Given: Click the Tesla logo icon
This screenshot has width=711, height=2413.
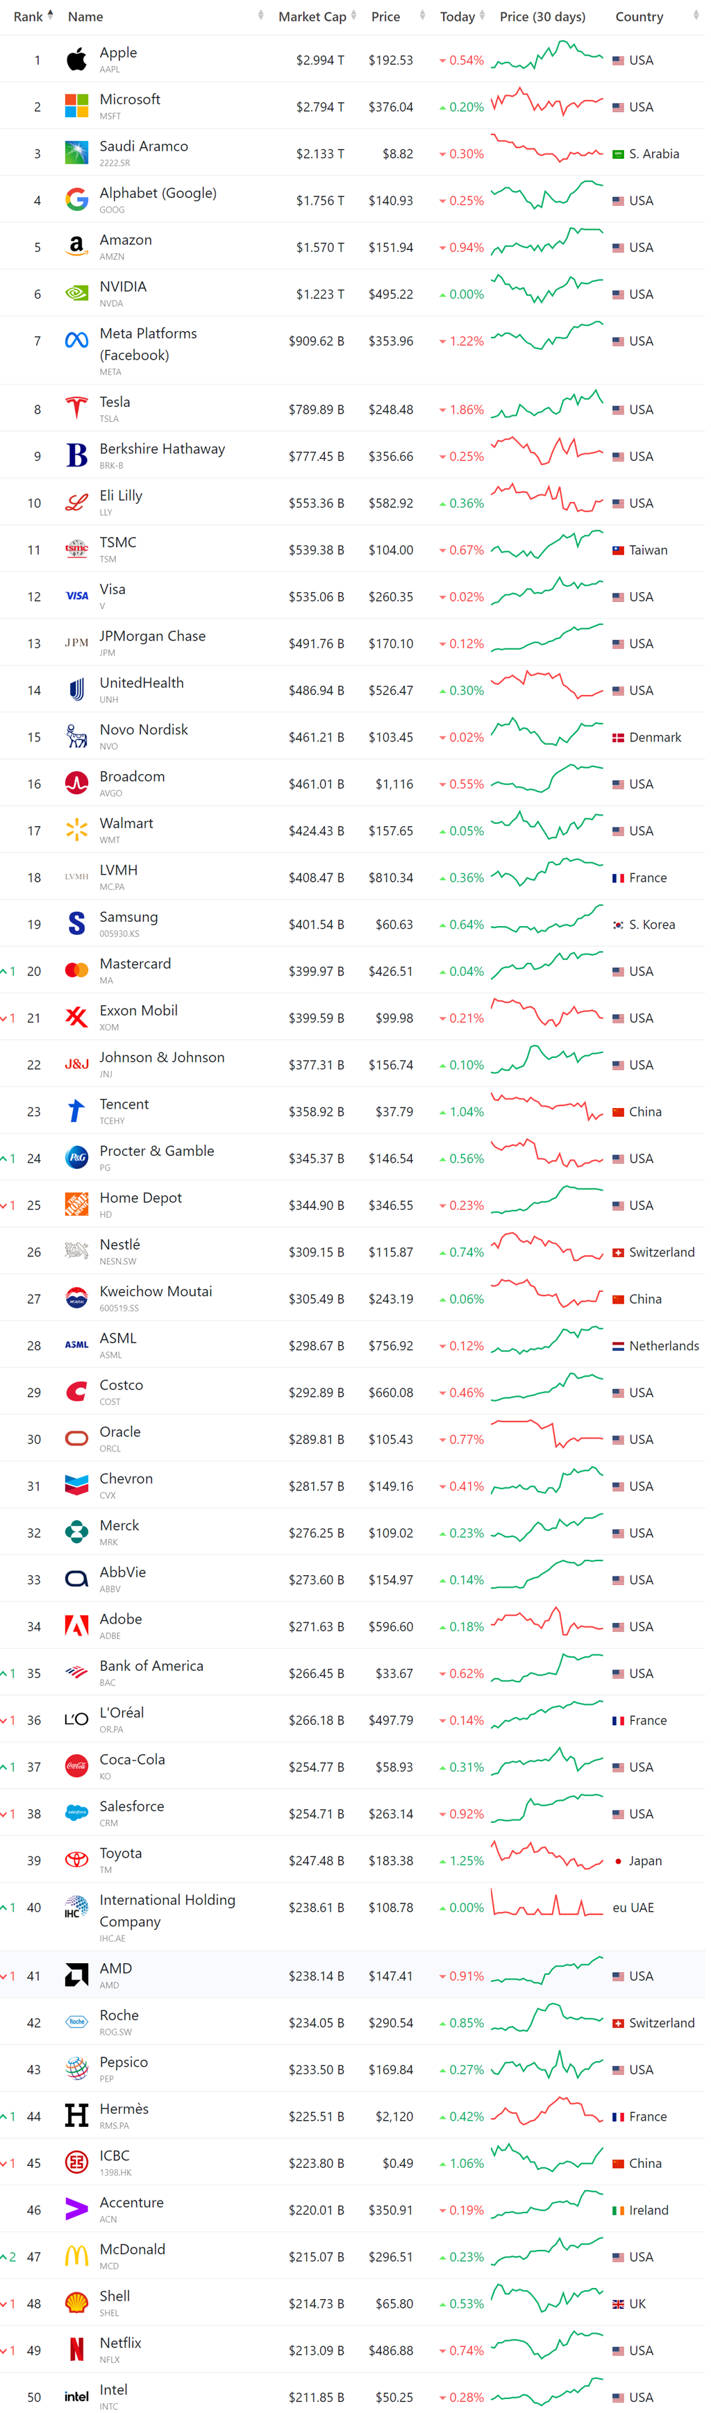Looking at the screenshot, I should (76, 408).
